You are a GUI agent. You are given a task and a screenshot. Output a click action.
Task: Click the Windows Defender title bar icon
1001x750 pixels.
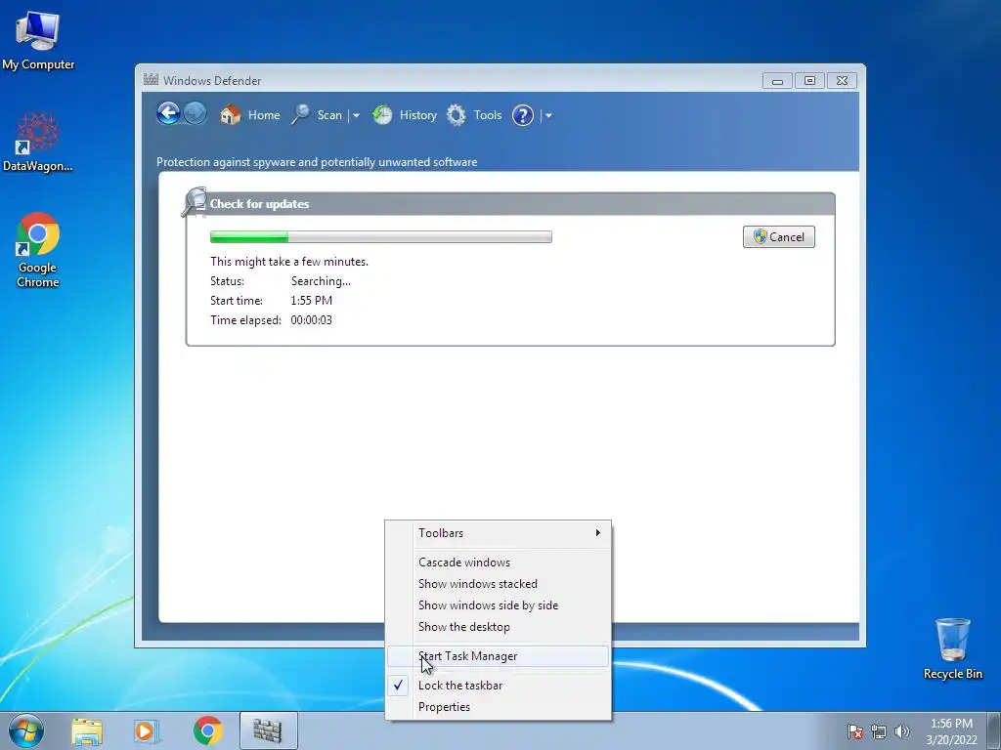[151, 80]
